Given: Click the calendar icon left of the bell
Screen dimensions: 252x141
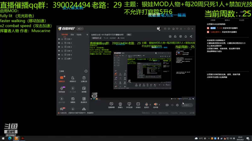Looking at the screenshot, I should pos(180,36).
